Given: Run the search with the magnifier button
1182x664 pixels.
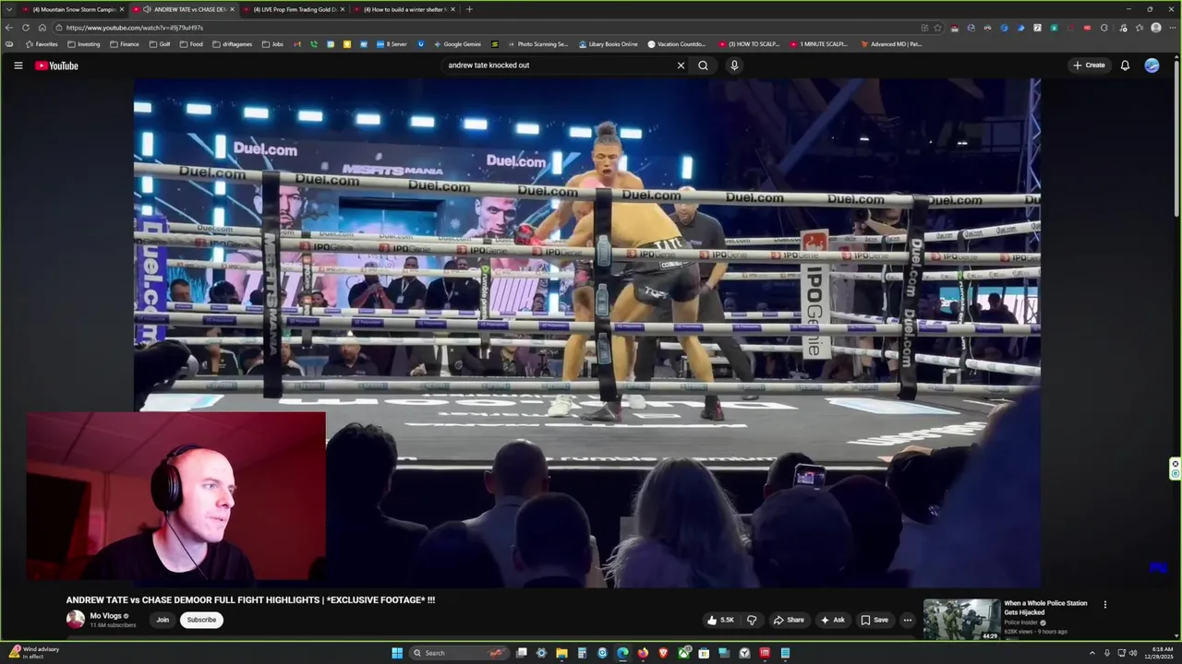Looking at the screenshot, I should 703,65.
